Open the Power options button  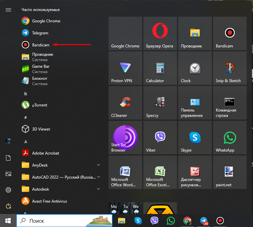tap(8, 206)
